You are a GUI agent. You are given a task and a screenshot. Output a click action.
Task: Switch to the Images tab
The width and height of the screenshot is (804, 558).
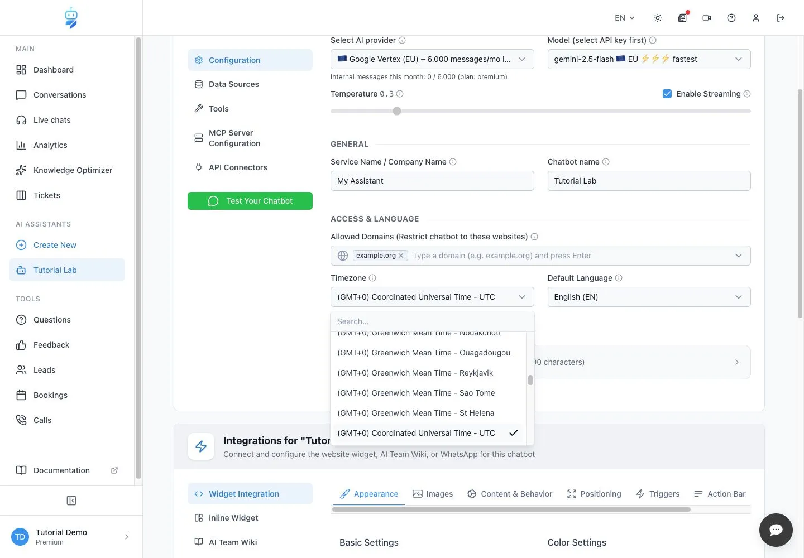click(x=433, y=494)
